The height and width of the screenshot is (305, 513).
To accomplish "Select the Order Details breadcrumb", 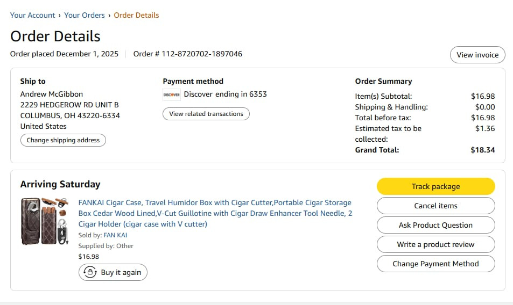I will pyautogui.click(x=136, y=16).
